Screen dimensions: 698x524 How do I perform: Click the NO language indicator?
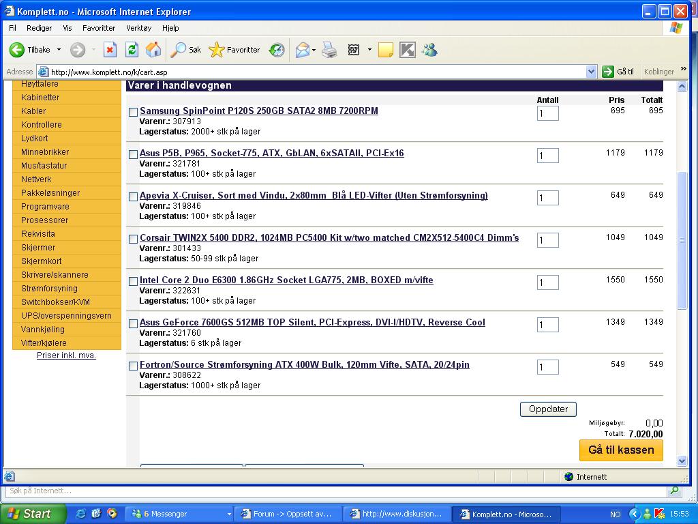[616, 514]
